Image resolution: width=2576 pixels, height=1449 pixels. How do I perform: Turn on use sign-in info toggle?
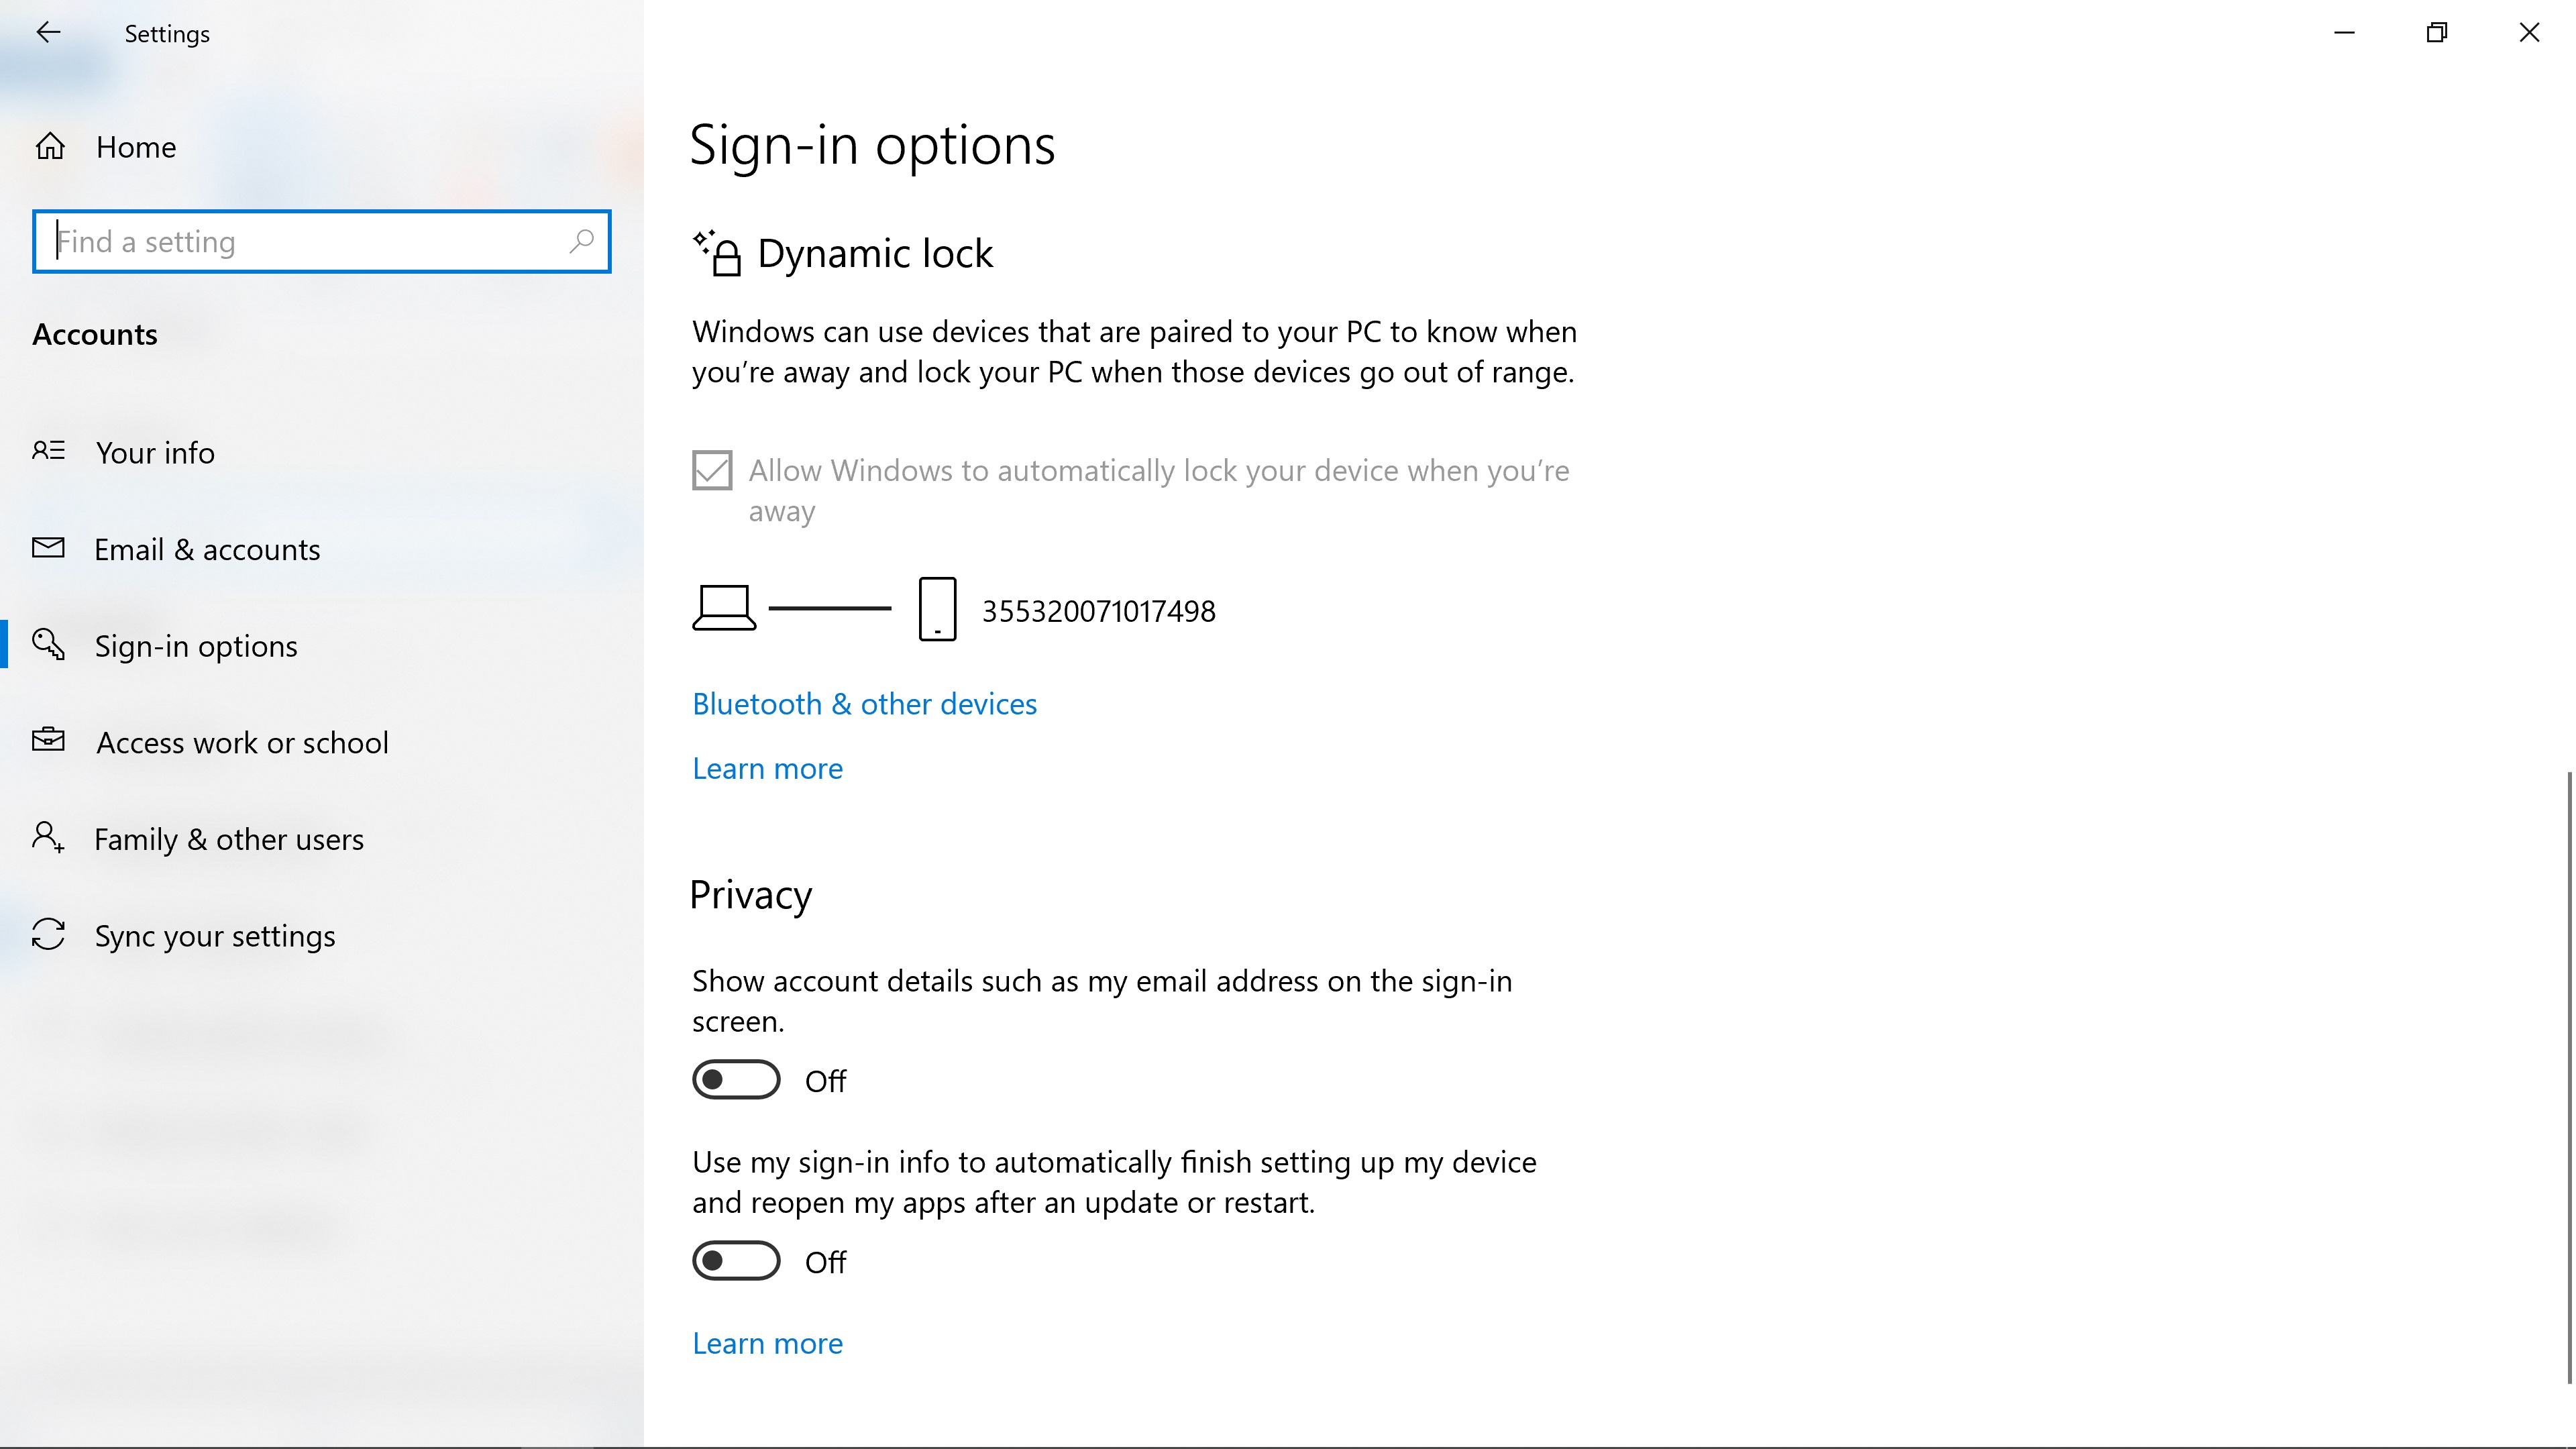736,1261
